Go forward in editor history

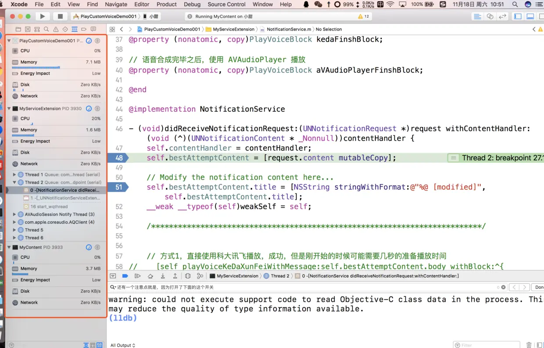tap(131, 29)
